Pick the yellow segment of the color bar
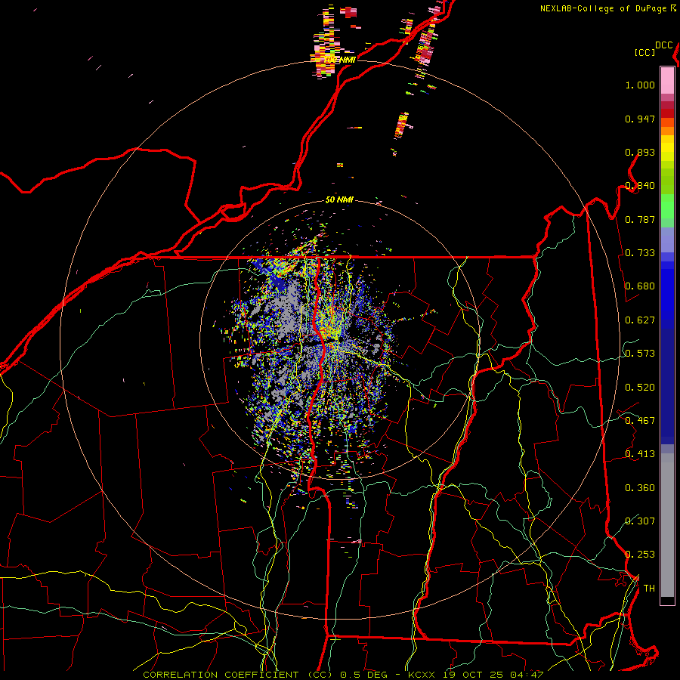Image resolution: width=680 pixels, height=680 pixels. [x=667, y=149]
